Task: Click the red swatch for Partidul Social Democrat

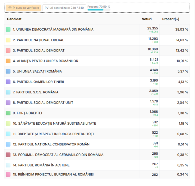Action: coord(8,51)
